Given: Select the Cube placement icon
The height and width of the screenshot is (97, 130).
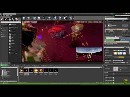Looking at the screenshot, I should coord(10,37).
